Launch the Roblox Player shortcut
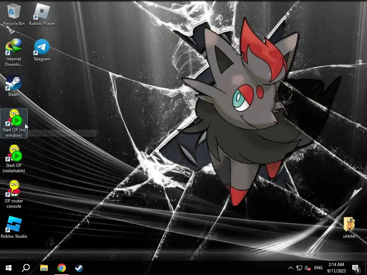367x275 pixels. pos(42,14)
